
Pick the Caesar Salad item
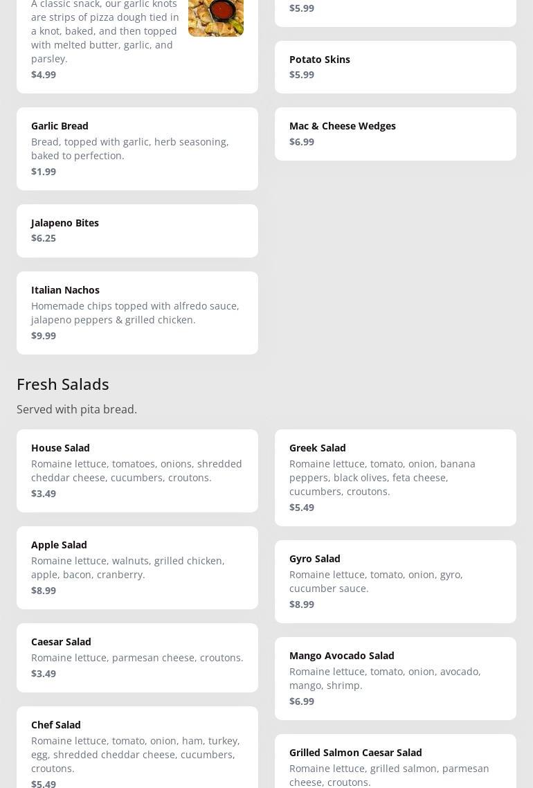[137, 657]
